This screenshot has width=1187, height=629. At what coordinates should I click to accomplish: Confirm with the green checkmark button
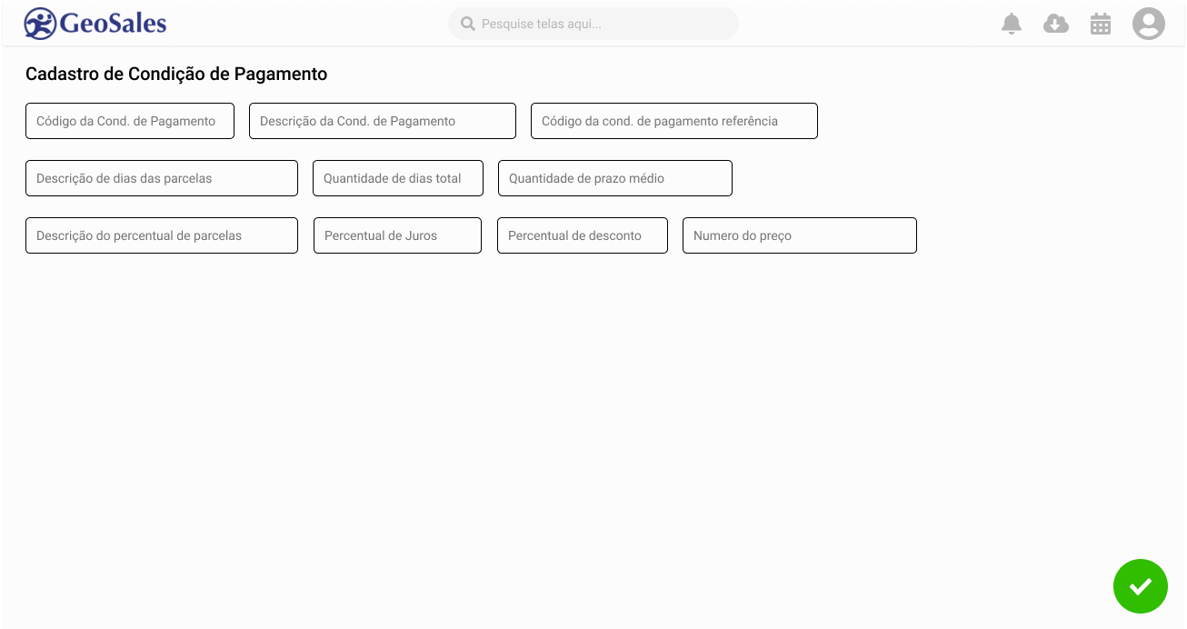[x=1141, y=586]
